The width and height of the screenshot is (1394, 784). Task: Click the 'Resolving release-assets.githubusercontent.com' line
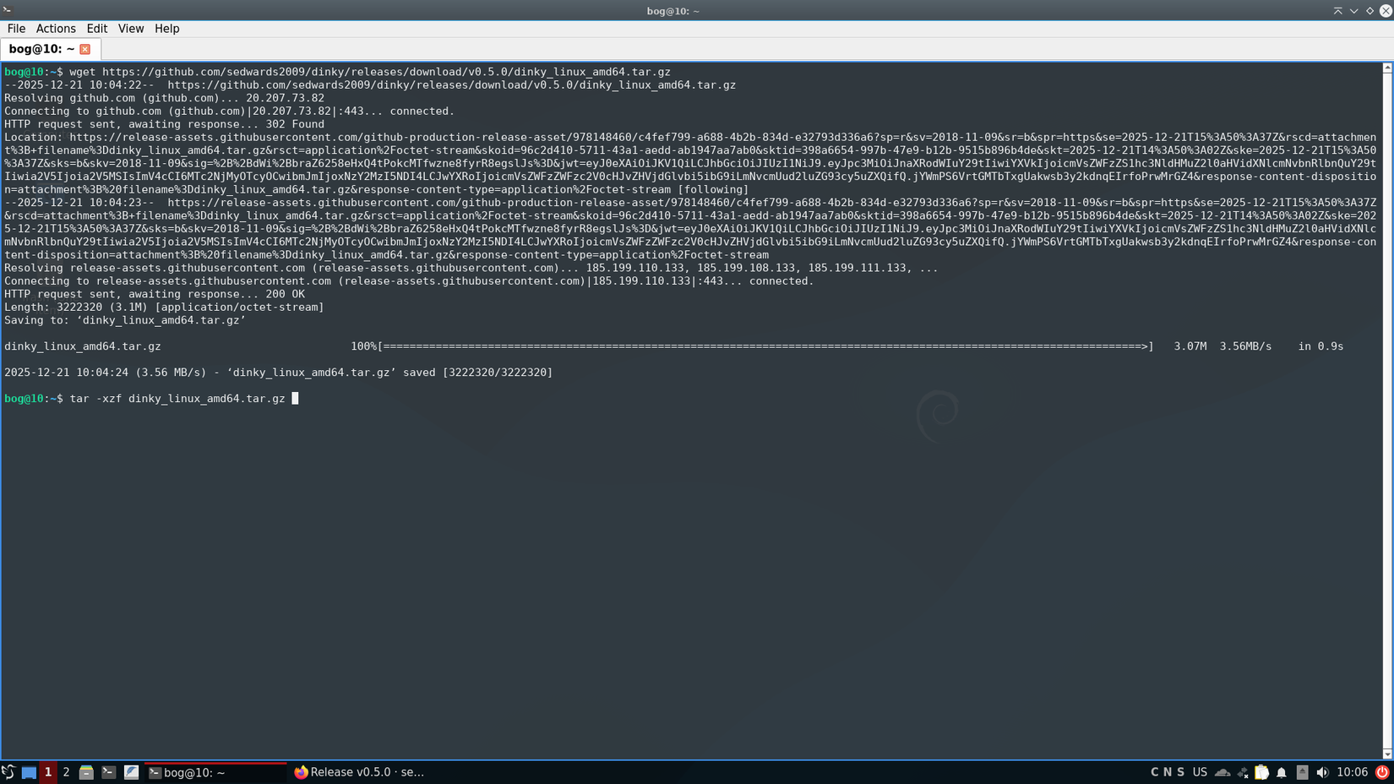471,268
